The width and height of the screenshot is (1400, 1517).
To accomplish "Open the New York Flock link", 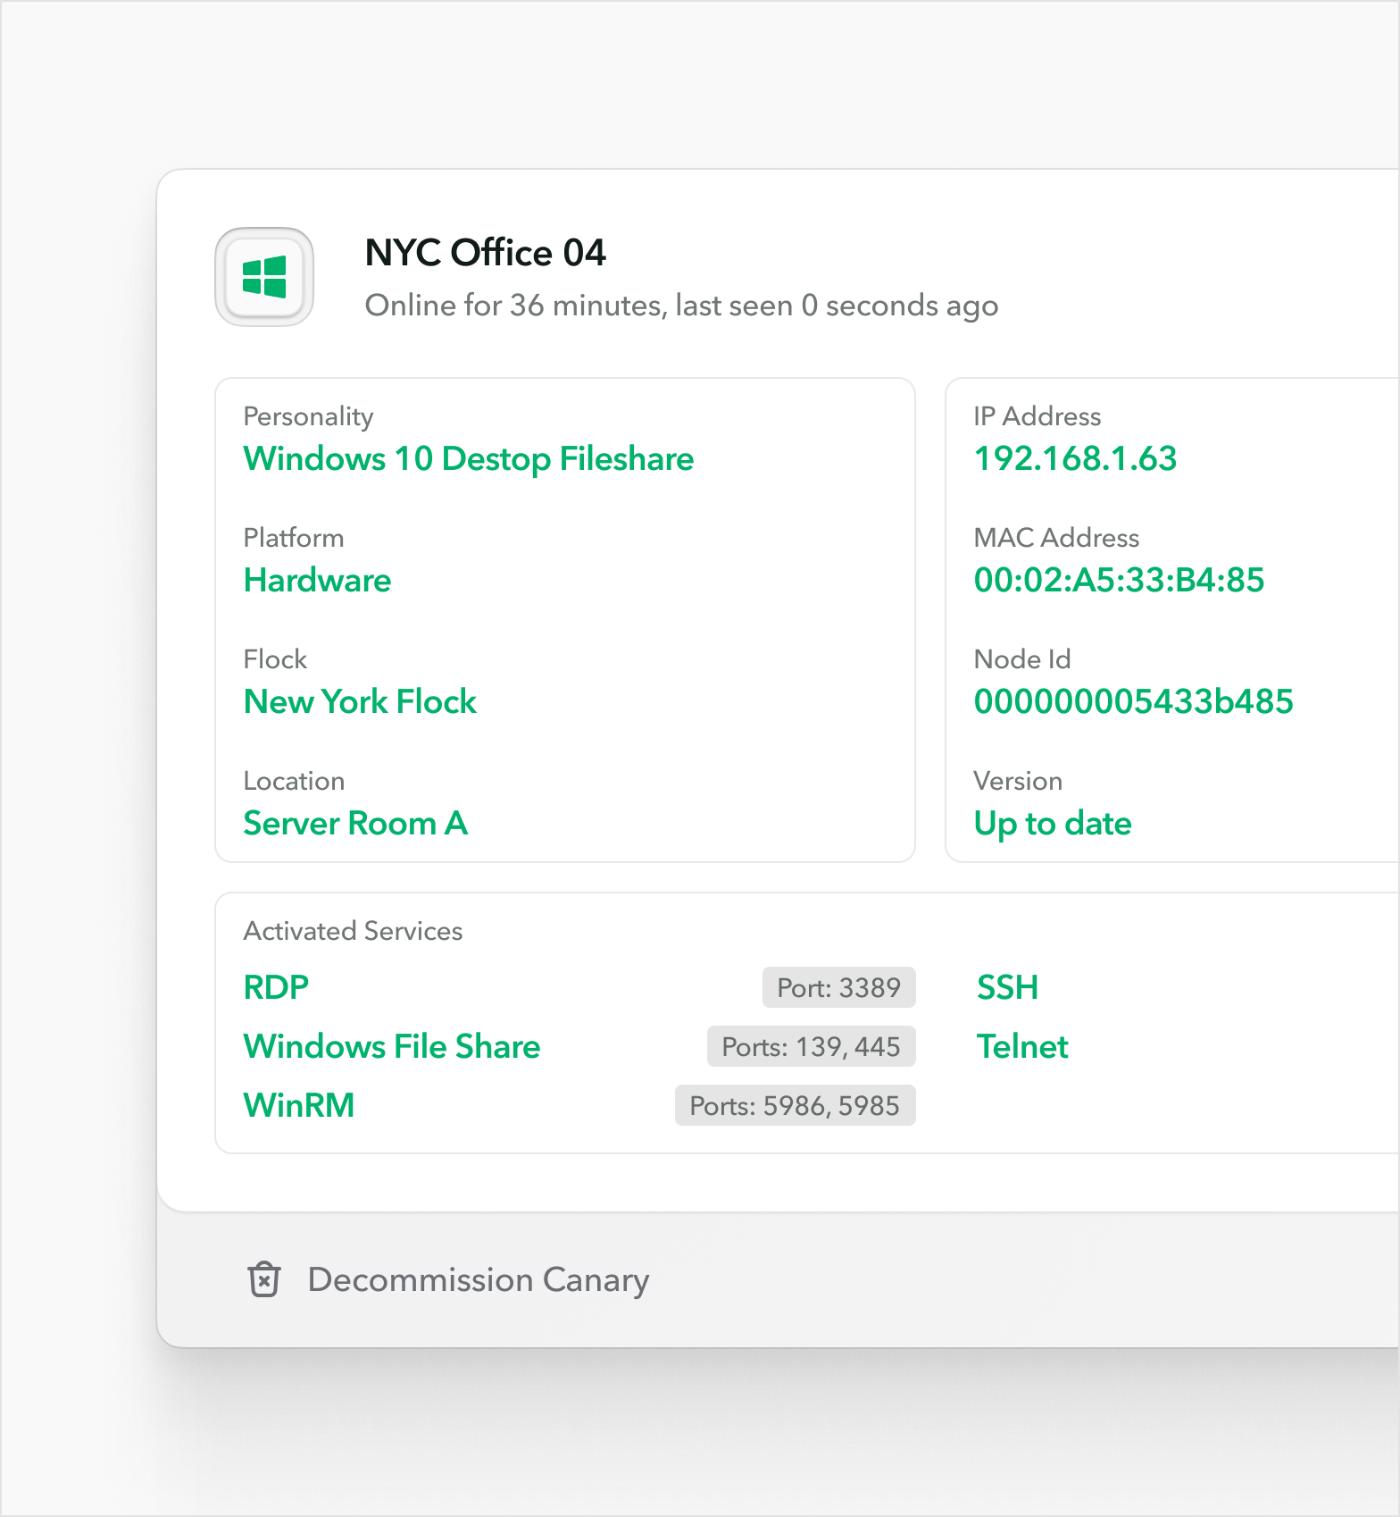I will pyautogui.click(x=361, y=702).
